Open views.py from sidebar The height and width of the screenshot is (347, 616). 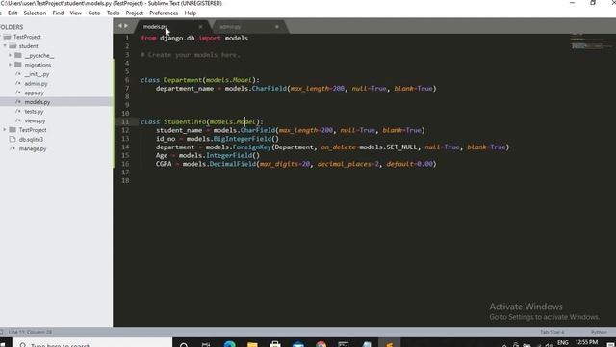point(35,120)
